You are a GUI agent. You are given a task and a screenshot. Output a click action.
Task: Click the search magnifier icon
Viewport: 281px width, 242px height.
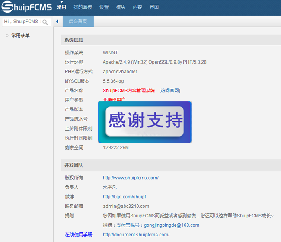click(x=45, y=22)
